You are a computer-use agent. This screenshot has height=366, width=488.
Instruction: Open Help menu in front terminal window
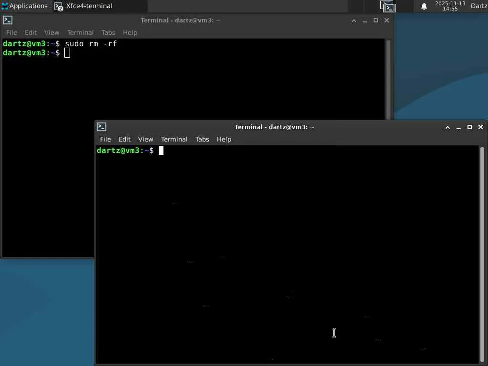click(224, 139)
